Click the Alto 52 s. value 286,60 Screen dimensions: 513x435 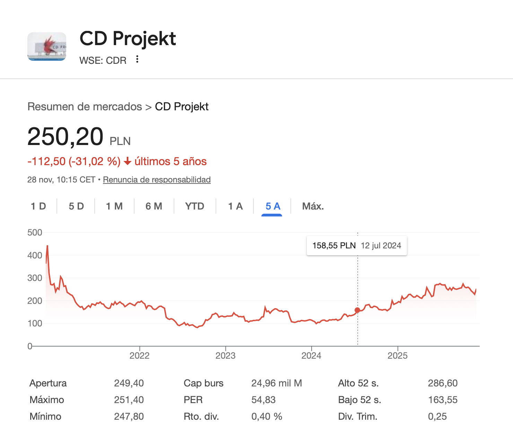443,383
